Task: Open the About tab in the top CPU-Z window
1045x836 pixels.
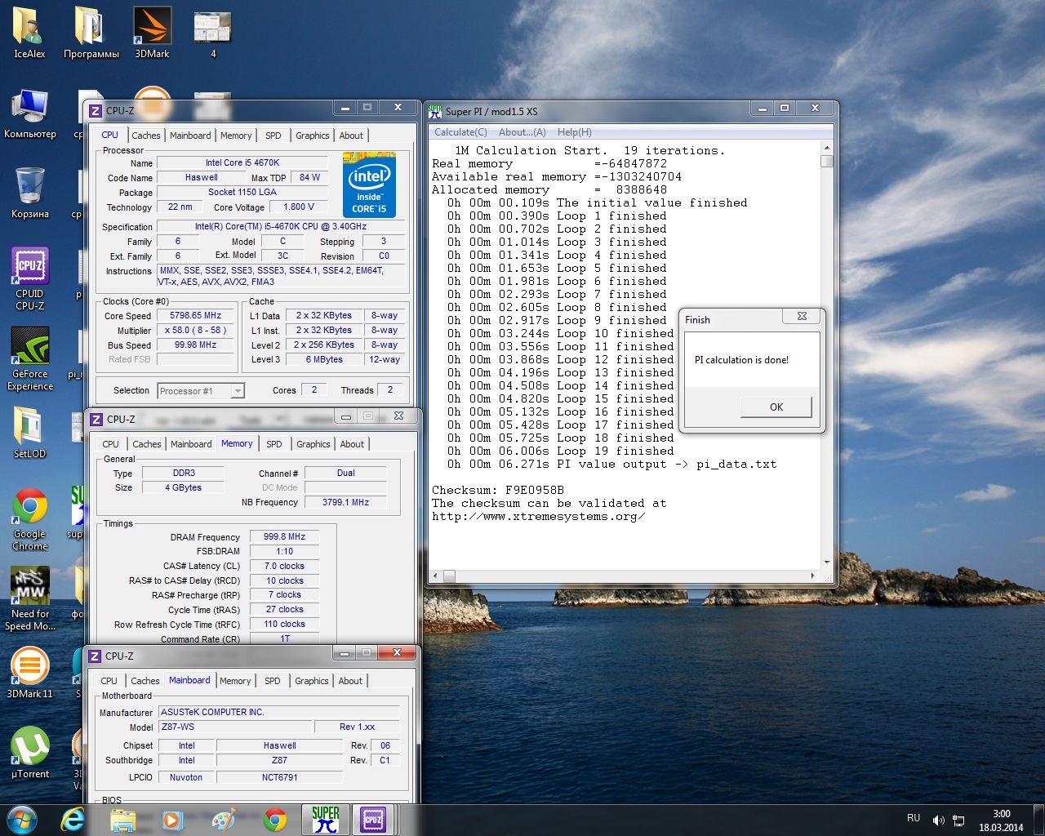Action: tap(351, 136)
